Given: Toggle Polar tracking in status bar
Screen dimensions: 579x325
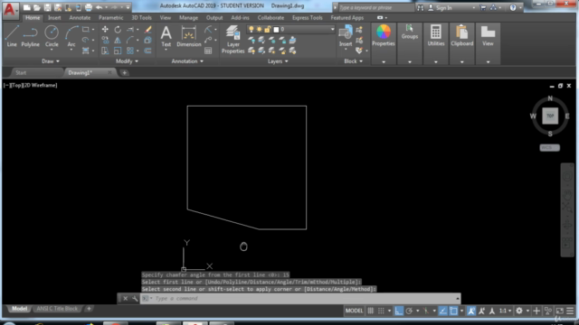Looking at the screenshot, I should (x=409, y=311).
